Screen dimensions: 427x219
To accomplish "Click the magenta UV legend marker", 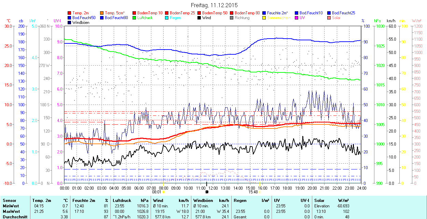I will [x=297, y=18].
